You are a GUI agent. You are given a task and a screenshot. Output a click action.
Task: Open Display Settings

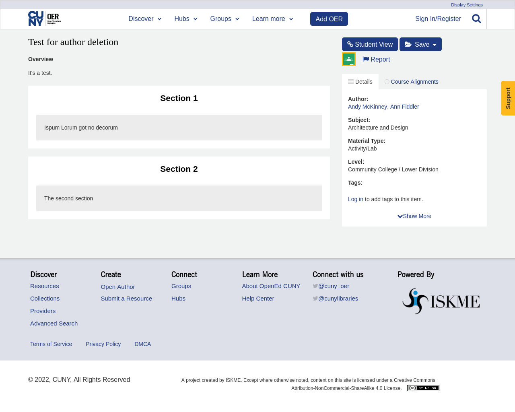pyautogui.click(x=467, y=5)
